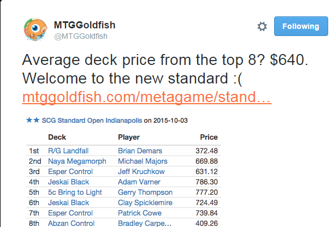The width and height of the screenshot is (332, 227).
Task: Click the MTGGoldfish display name
Action: click(x=85, y=25)
